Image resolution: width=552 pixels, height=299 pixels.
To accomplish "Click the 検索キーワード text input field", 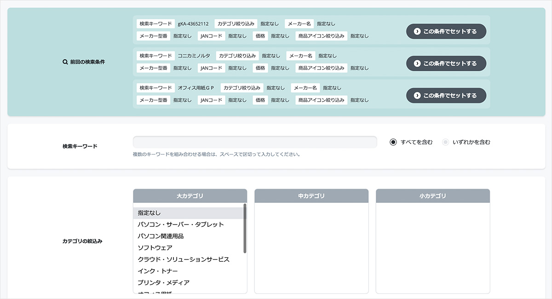I will click(255, 142).
